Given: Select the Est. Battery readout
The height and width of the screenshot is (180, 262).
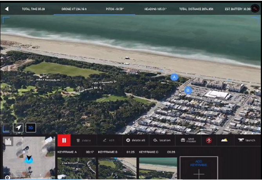Looking at the screenshot, I should coord(238,9).
